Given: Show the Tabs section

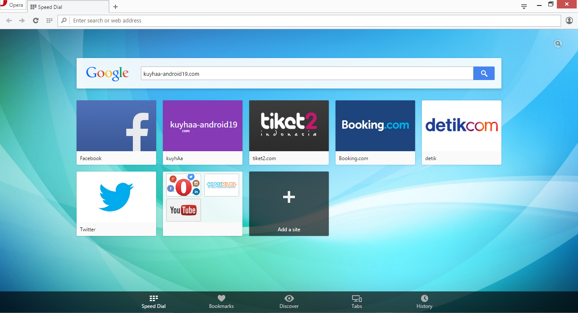Looking at the screenshot, I should coord(357,302).
